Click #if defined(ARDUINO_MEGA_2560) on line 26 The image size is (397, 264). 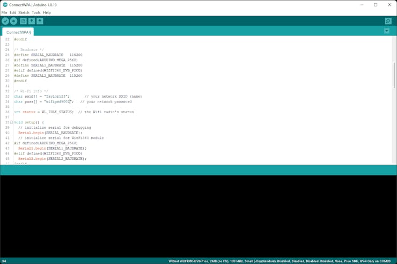pyautogui.click(x=46, y=60)
